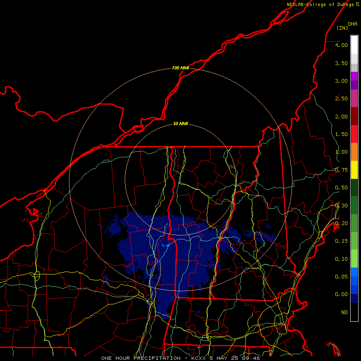Select the dark purple legend swatch
This screenshot has height=361, width=361.
tap(354, 85)
